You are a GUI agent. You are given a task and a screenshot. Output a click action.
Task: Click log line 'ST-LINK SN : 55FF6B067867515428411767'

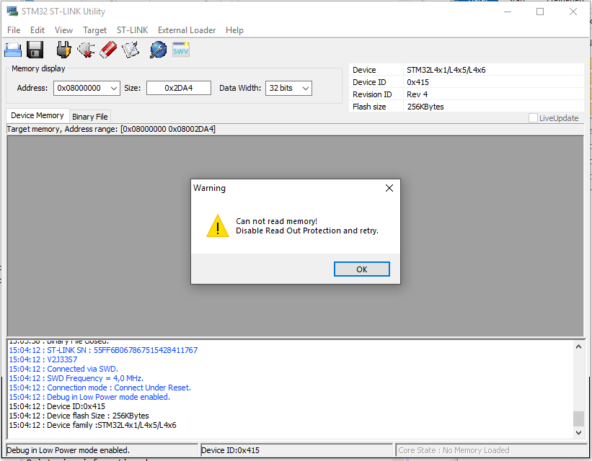pyautogui.click(x=103, y=351)
